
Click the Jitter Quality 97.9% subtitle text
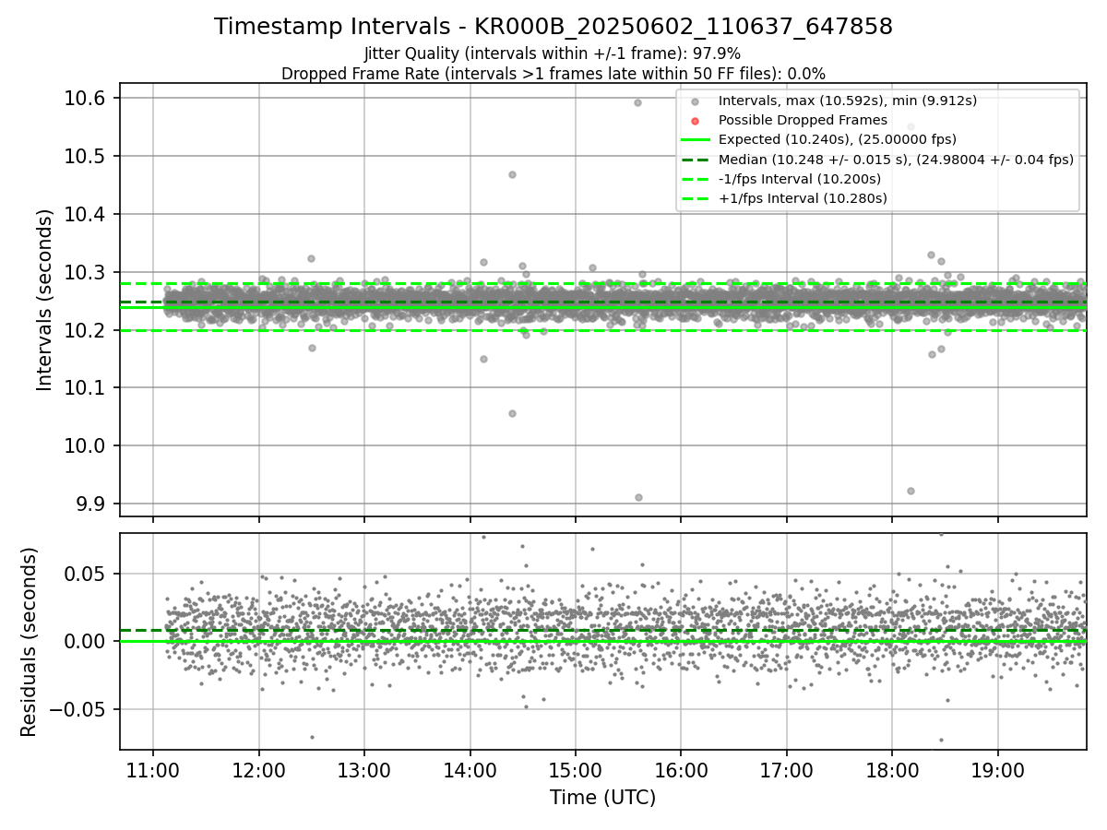coord(553,53)
